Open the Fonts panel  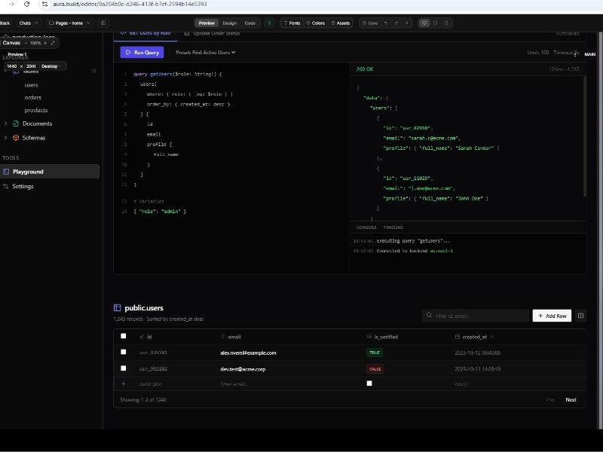291,23
